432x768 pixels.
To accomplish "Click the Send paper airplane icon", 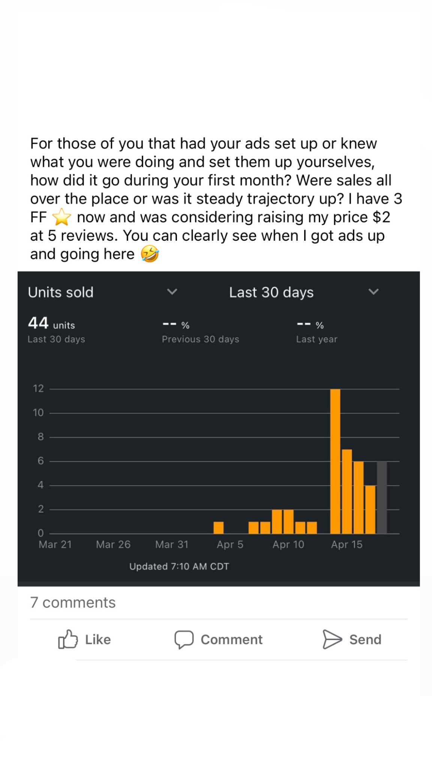I will (x=332, y=639).
